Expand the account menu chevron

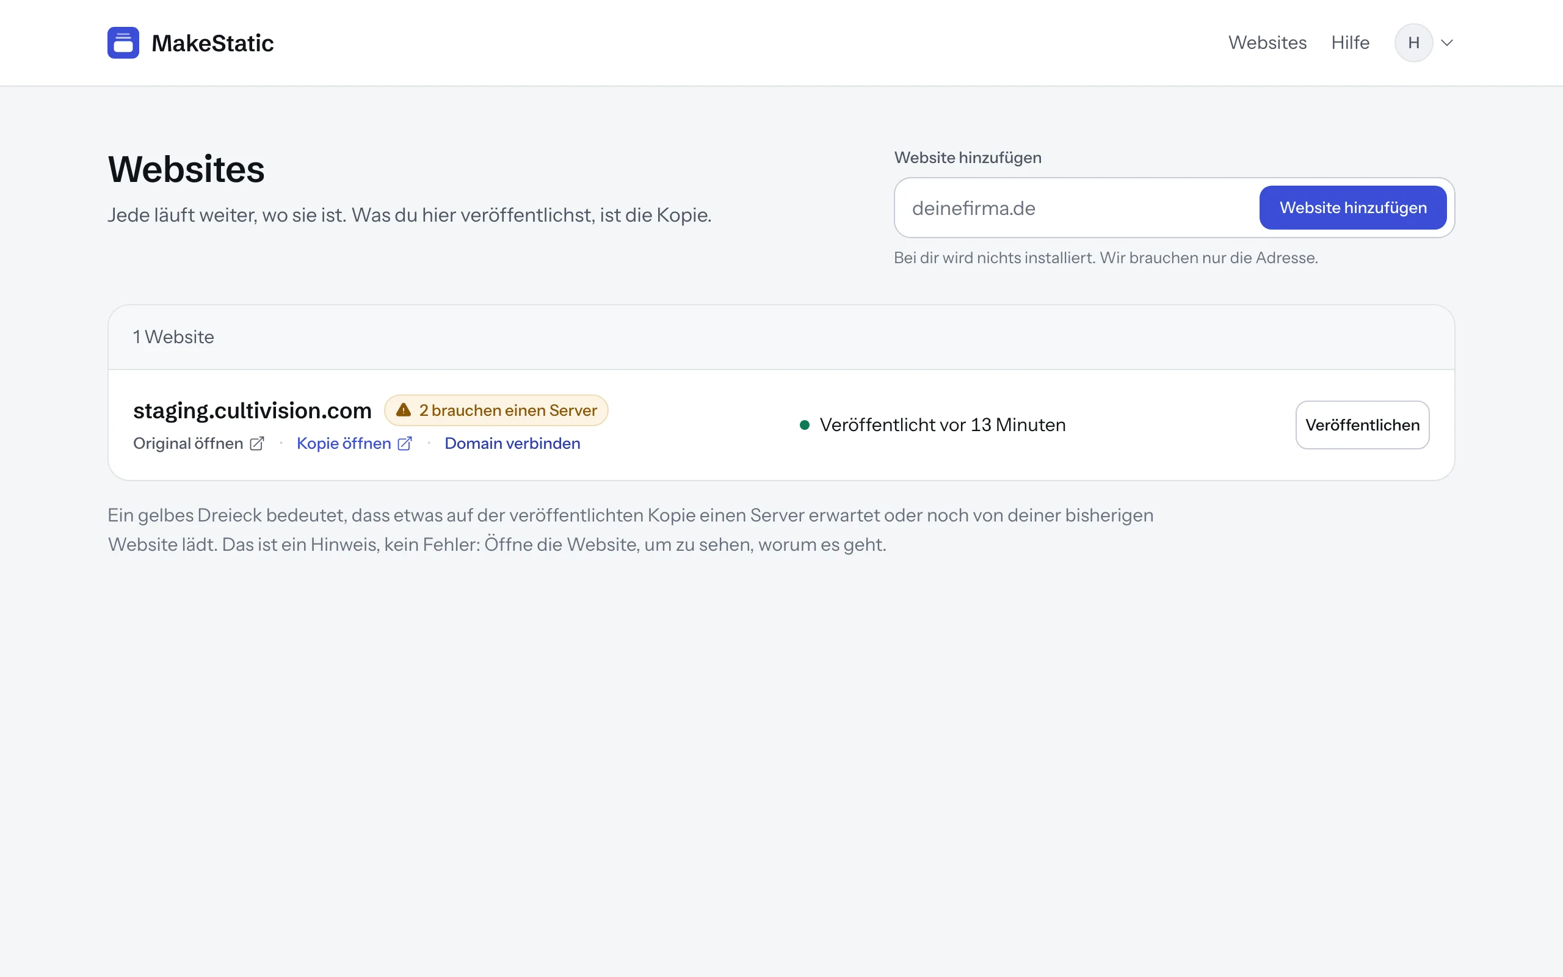pyautogui.click(x=1447, y=43)
